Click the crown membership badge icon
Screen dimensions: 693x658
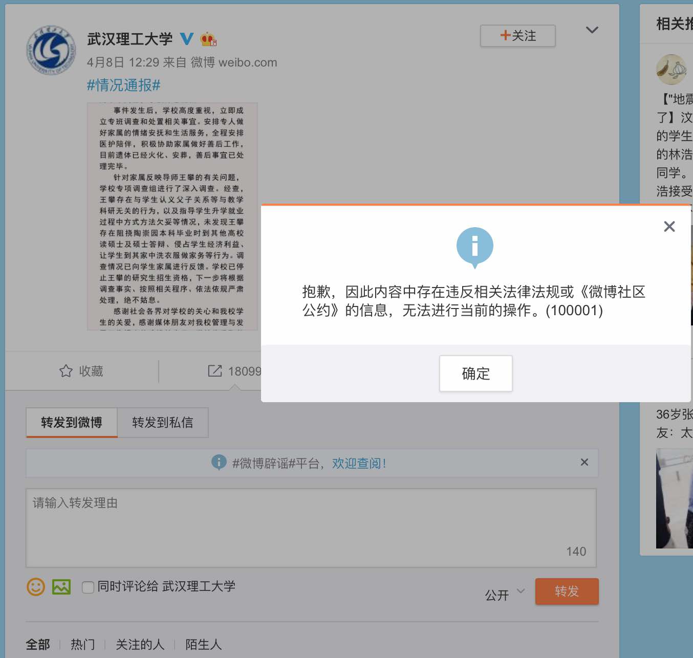(208, 39)
